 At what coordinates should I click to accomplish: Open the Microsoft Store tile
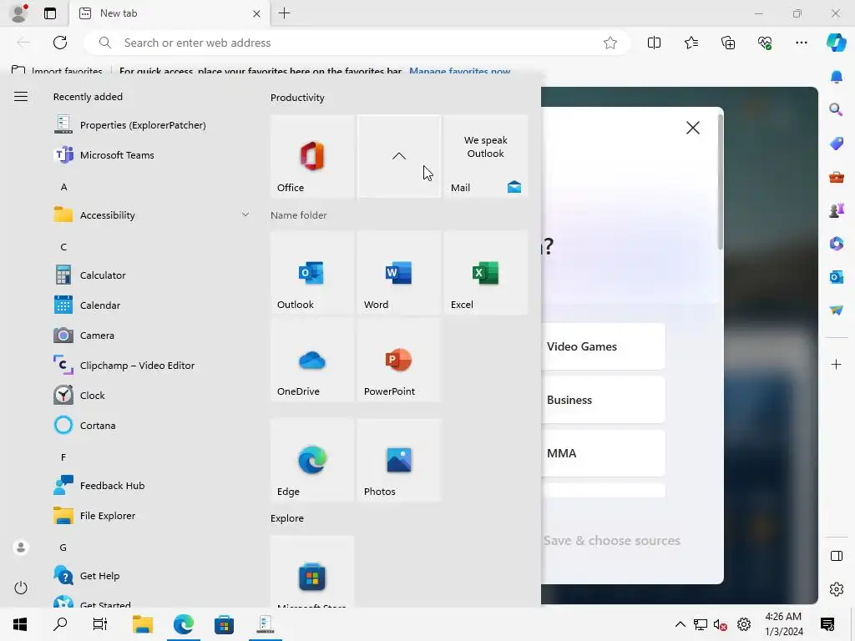[312, 572]
